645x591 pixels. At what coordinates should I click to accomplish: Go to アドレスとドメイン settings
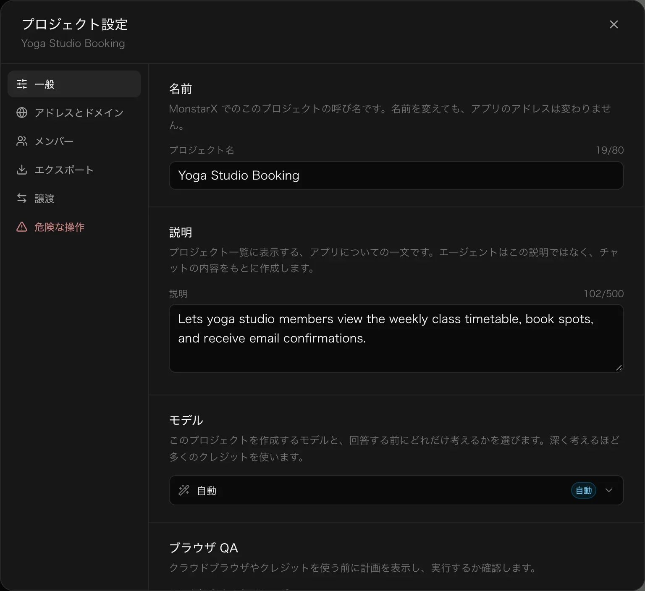(x=74, y=112)
